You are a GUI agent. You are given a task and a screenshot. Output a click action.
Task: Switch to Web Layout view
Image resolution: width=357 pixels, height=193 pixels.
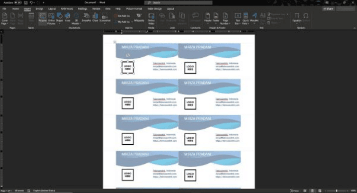pyautogui.click(x=320, y=190)
